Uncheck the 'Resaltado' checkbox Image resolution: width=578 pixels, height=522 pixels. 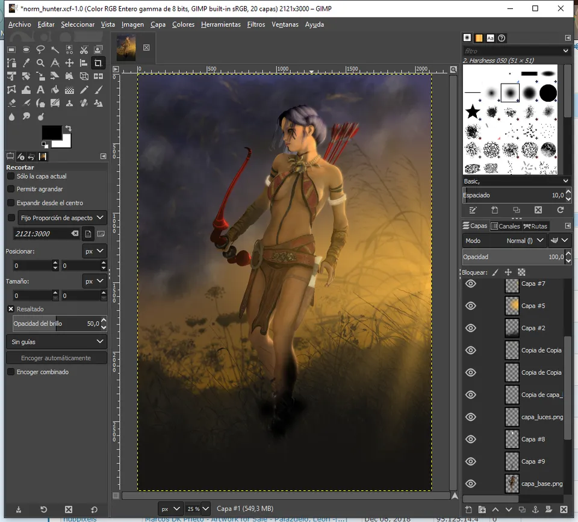point(11,309)
